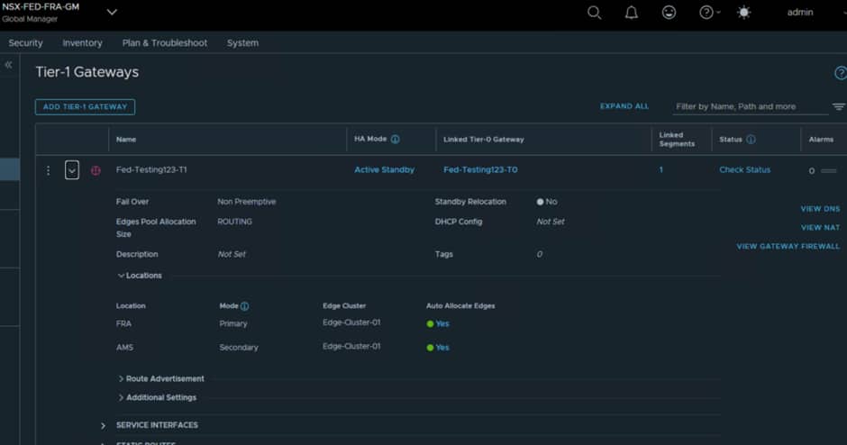Switch to the Inventory tab
The image size is (847, 445).
(82, 42)
